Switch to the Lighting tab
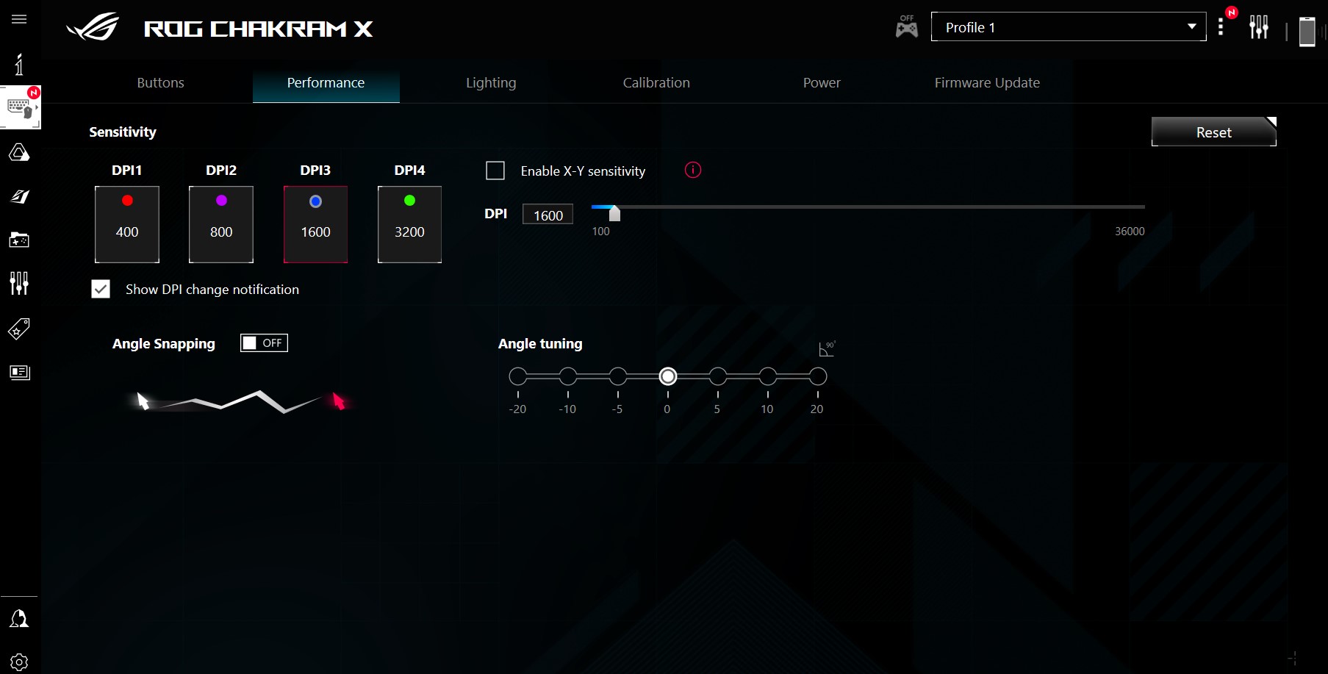Screen dimensions: 1328x674 coord(491,83)
